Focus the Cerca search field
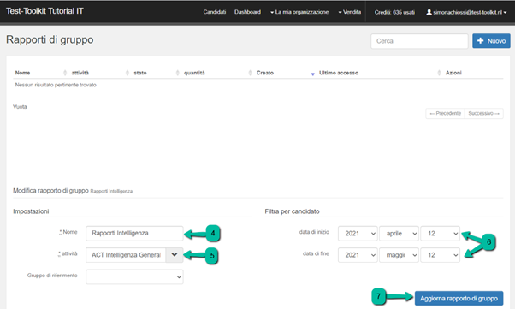The height and width of the screenshot is (309, 515). coord(419,41)
